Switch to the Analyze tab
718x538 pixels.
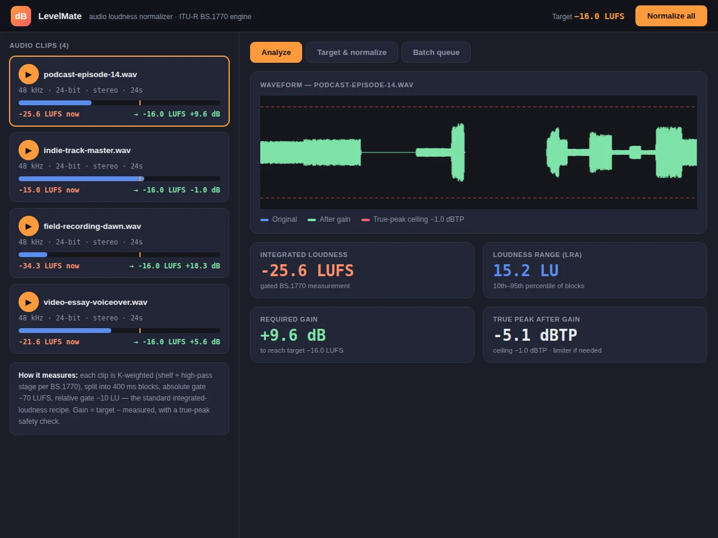coord(276,52)
